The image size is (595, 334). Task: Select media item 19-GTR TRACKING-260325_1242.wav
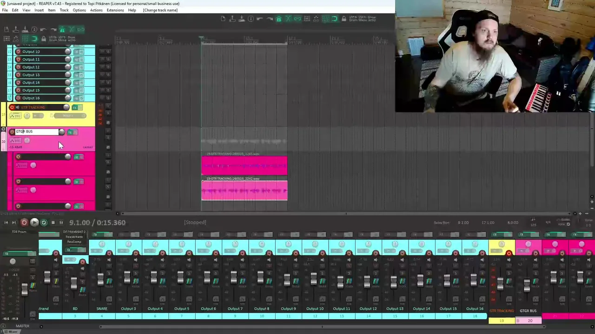tap(245, 190)
